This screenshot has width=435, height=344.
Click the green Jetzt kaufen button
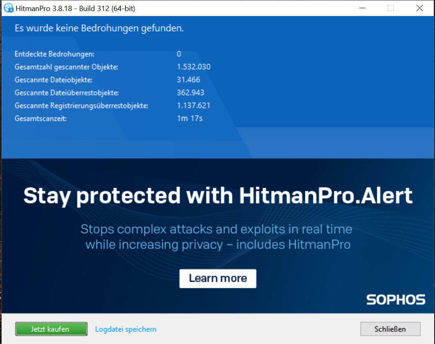pyautogui.click(x=51, y=329)
